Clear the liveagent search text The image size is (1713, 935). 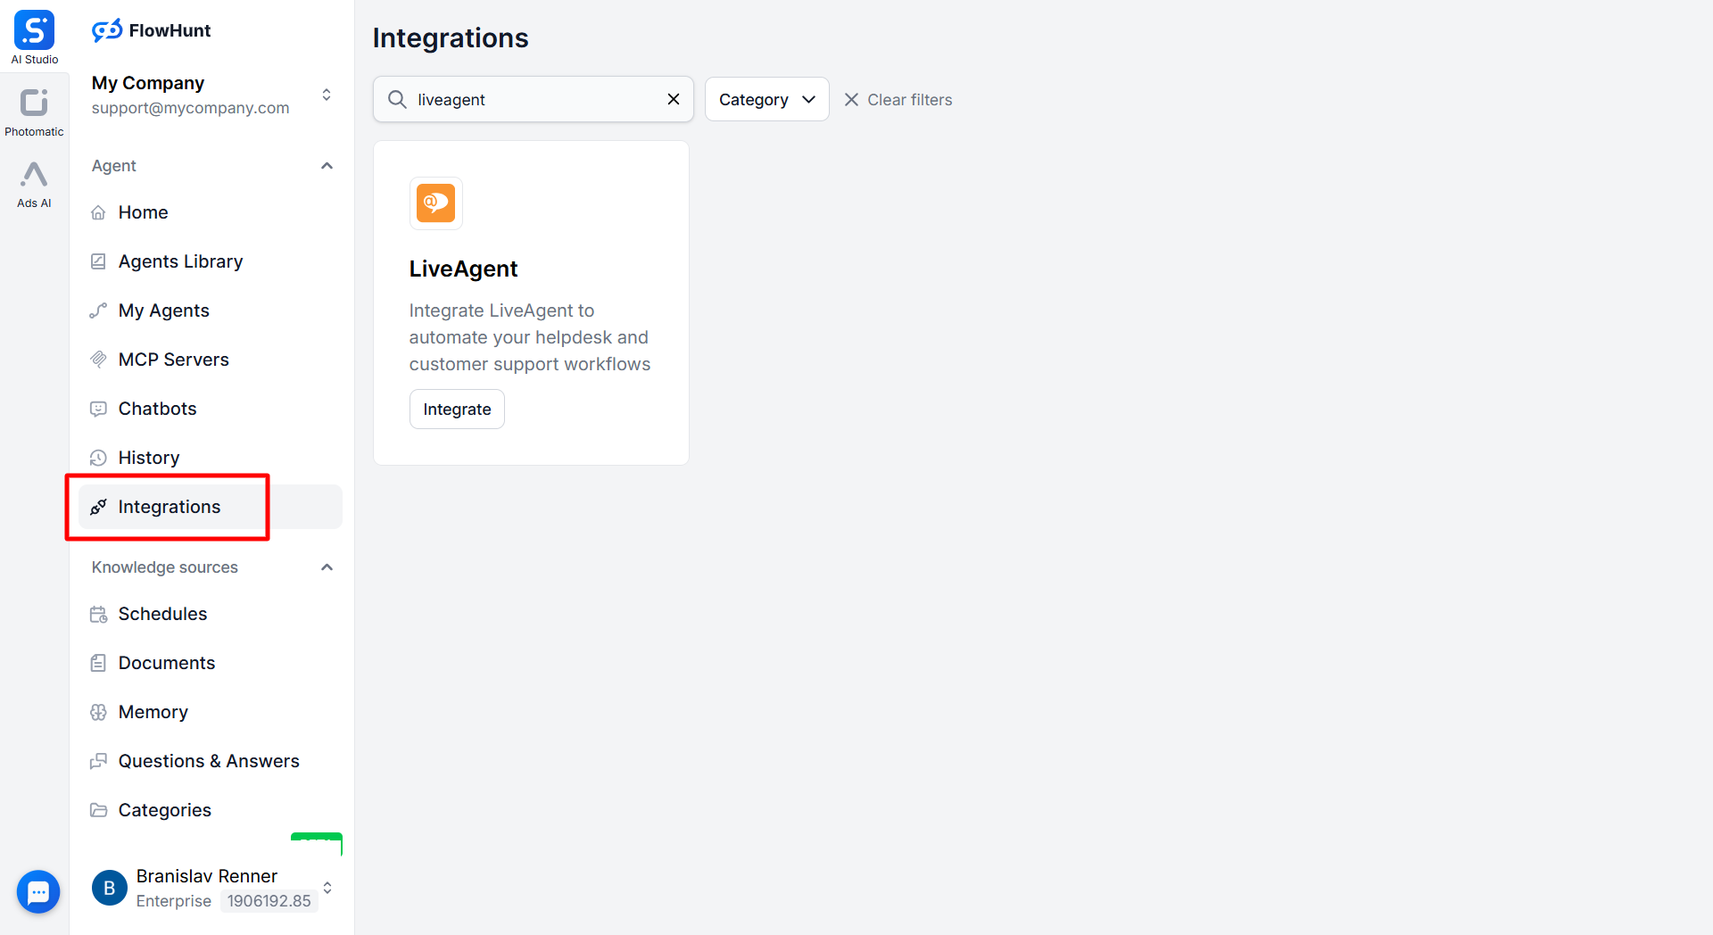tap(674, 99)
